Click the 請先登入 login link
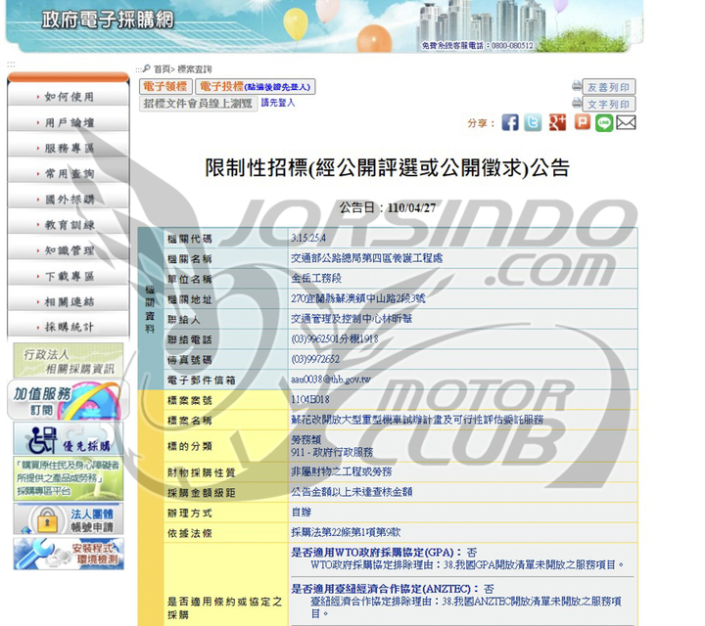Image resolution: width=705 pixels, height=626 pixels. click(x=278, y=103)
